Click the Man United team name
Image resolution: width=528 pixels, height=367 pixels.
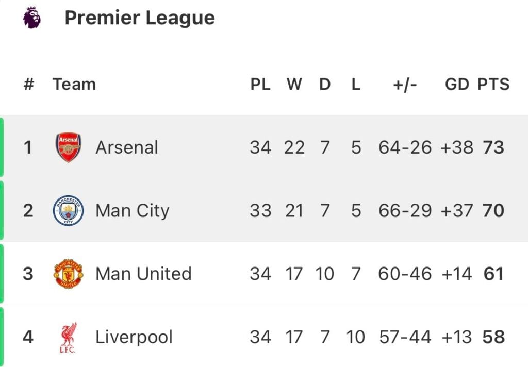(x=144, y=274)
